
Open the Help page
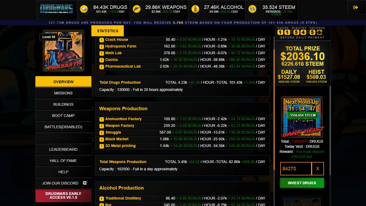click(x=63, y=172)
